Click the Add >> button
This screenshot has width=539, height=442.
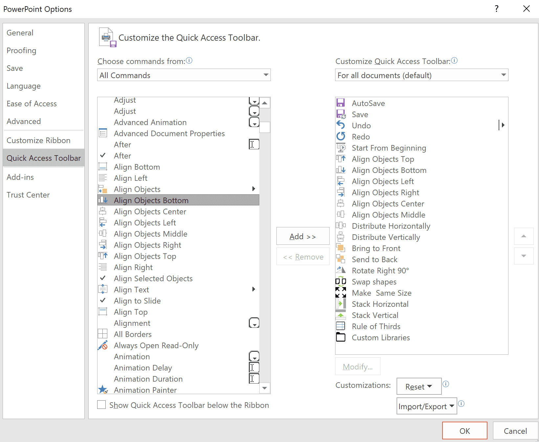tap(303, 236)
